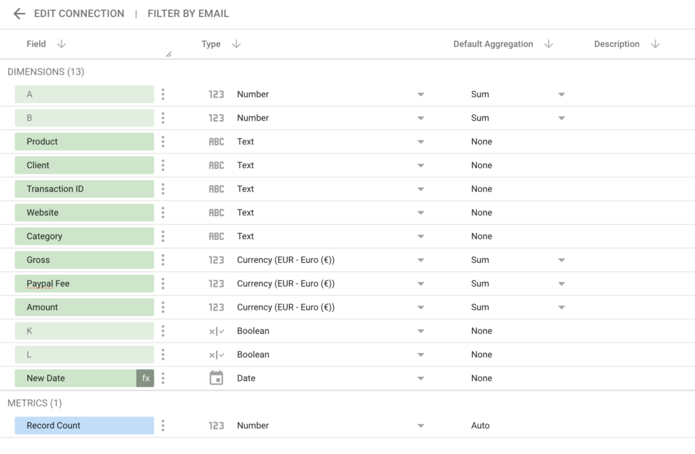This screenshot has height=454, width=695.
Task: Open the Default Aggregation dropdown for Amount
Action: (561, 307)
